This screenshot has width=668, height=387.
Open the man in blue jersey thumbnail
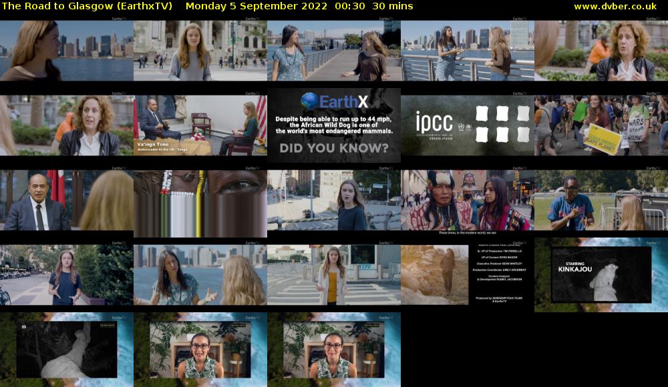601,200
